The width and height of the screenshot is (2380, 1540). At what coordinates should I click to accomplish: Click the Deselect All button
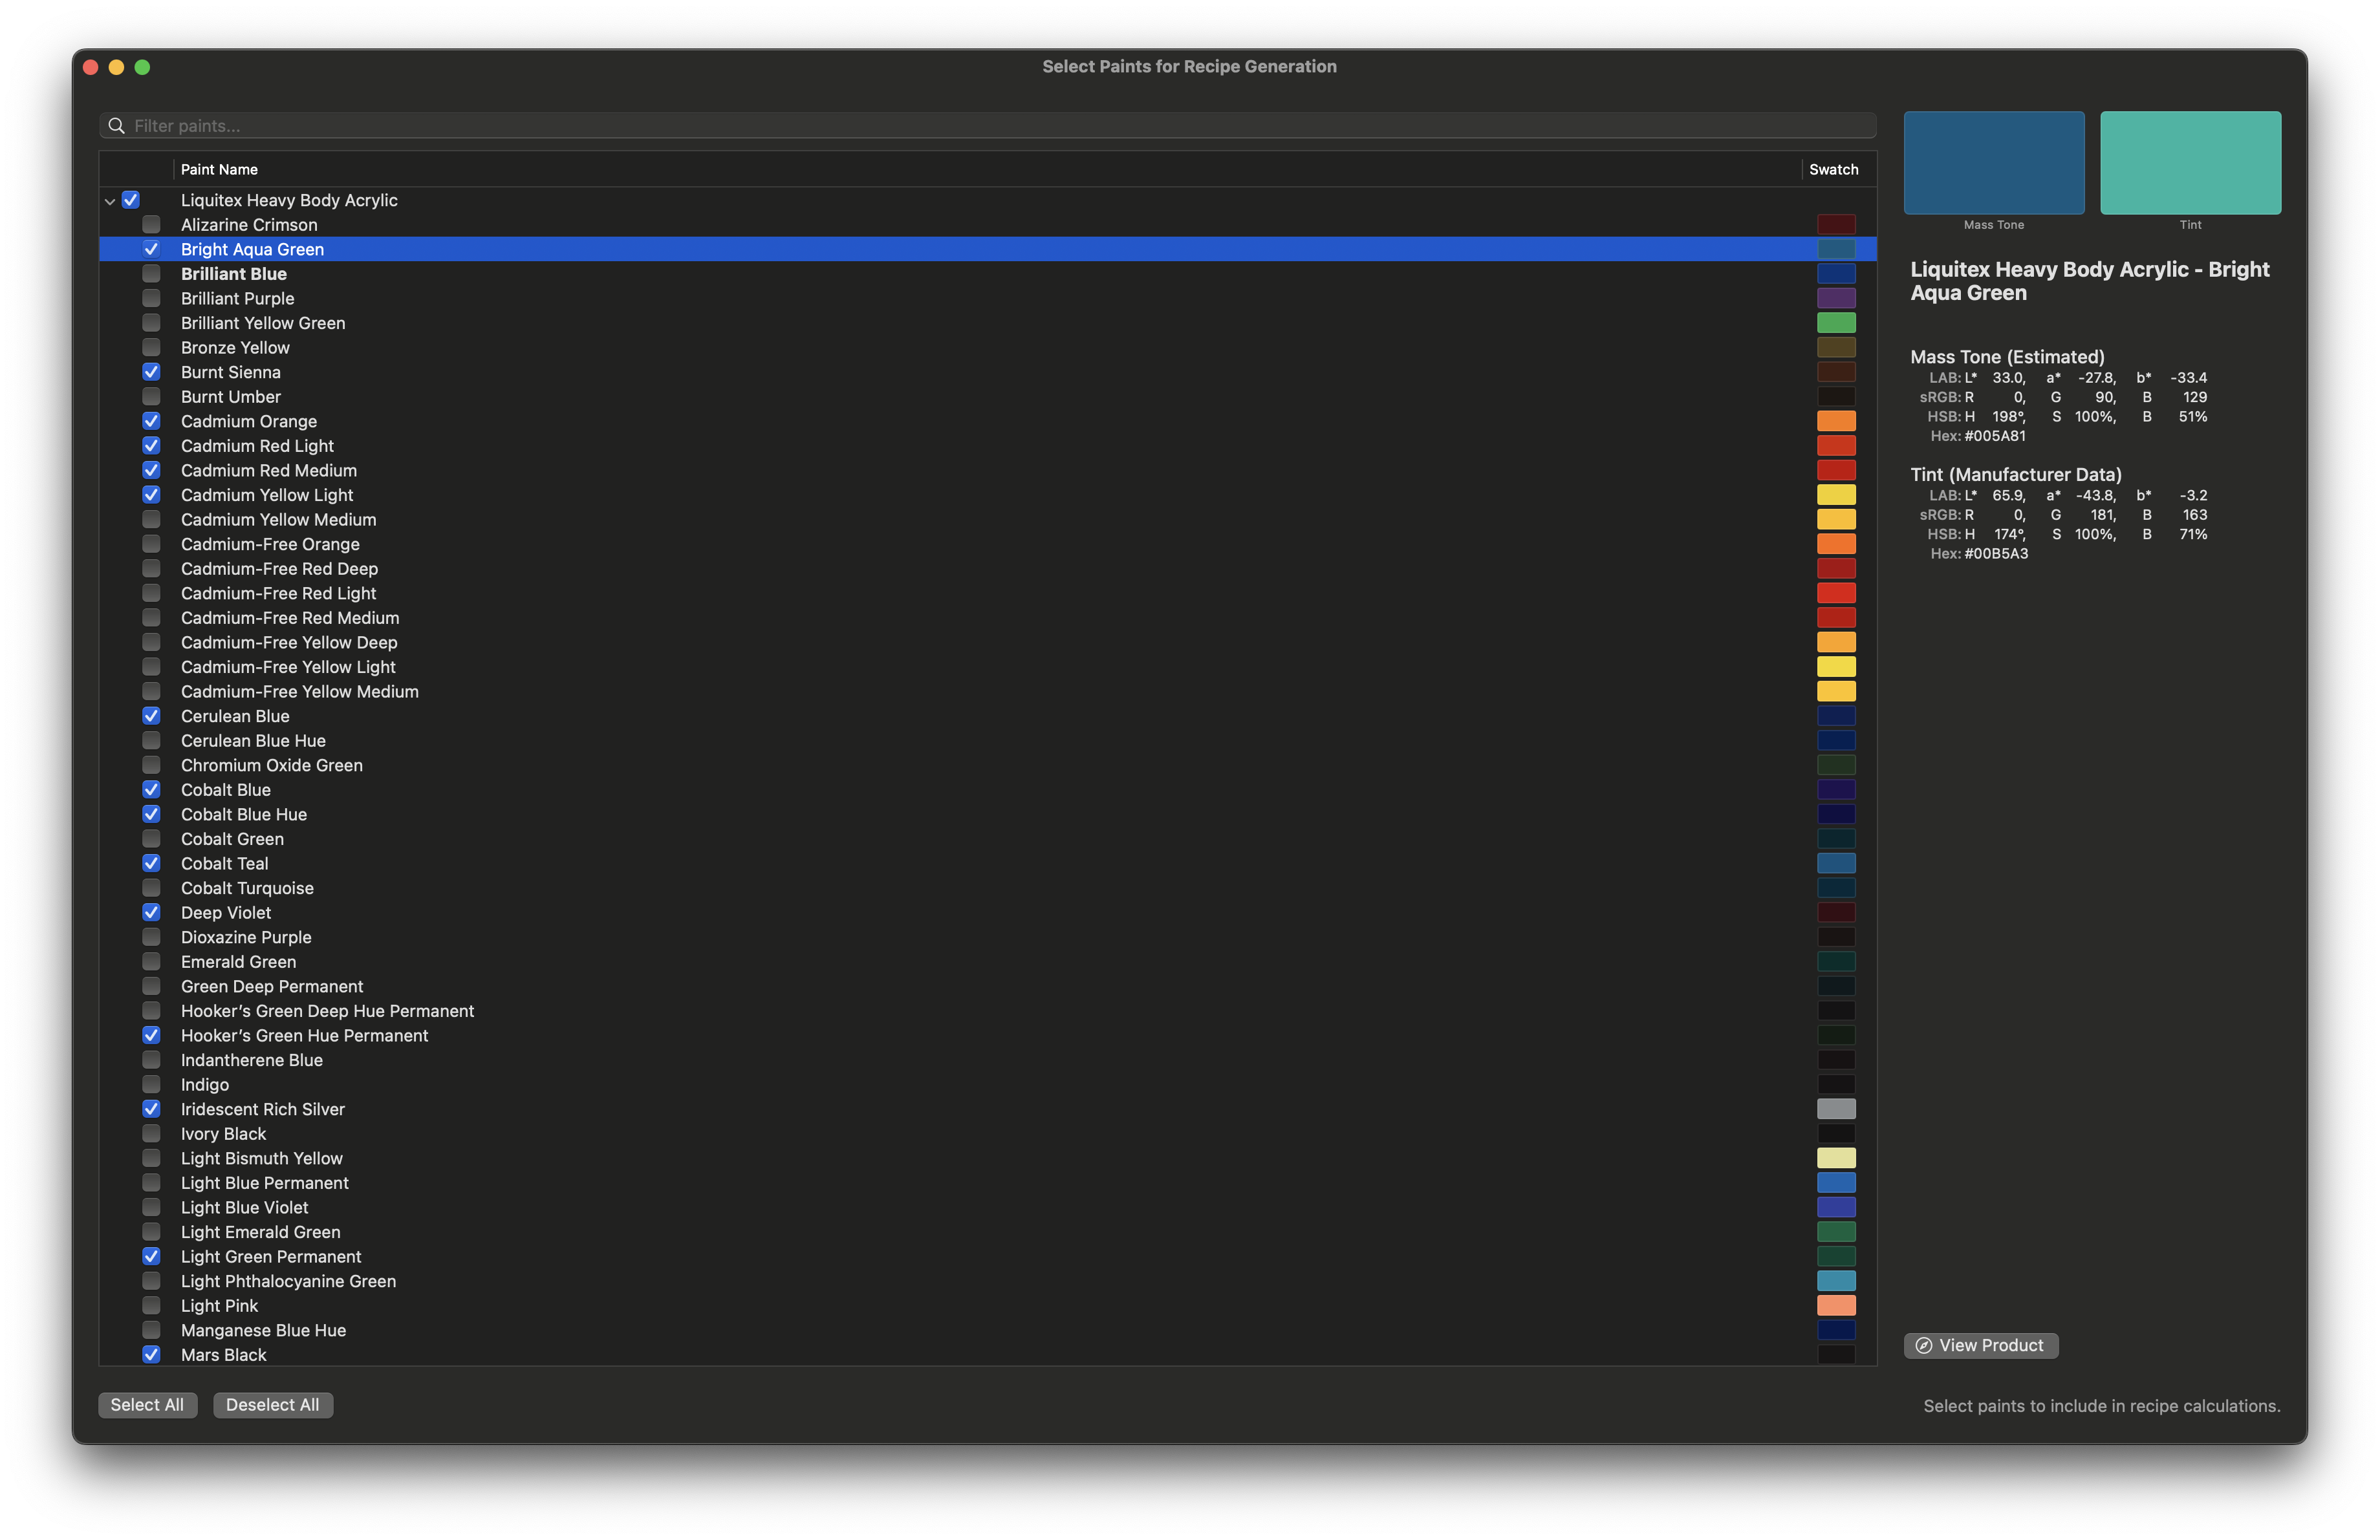[272, 1404]
